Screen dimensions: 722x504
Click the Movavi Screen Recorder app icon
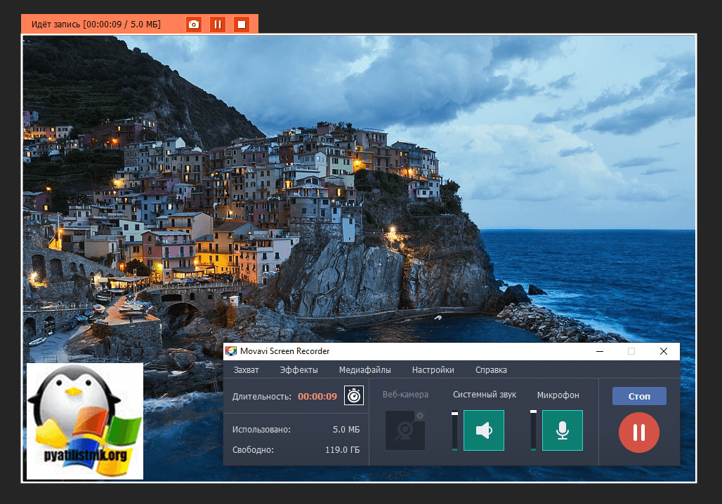231,351
